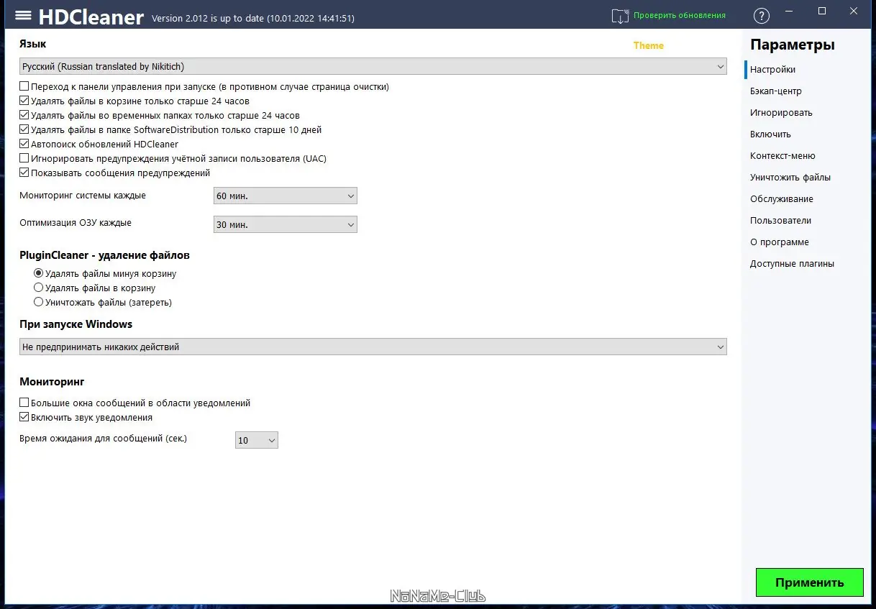Open Время ожидания для сообщений dropdown
This screenshot has height=609, width=876.
(x=257, y=440)
